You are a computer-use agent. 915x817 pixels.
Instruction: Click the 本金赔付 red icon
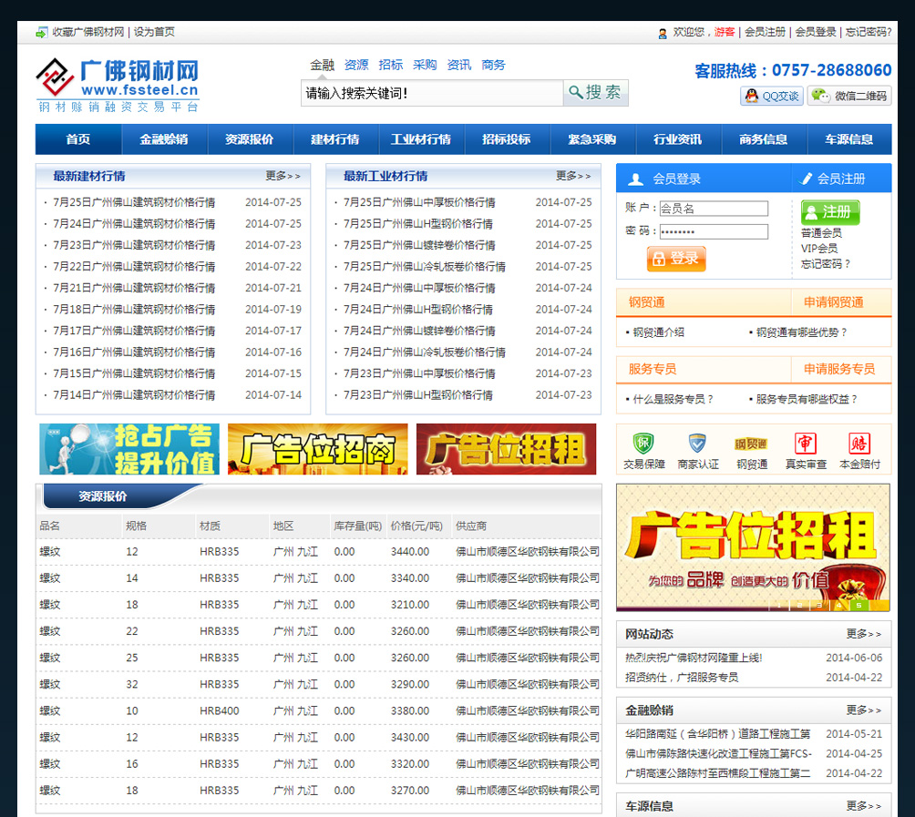pyautogui.click(x=859, y=444)
